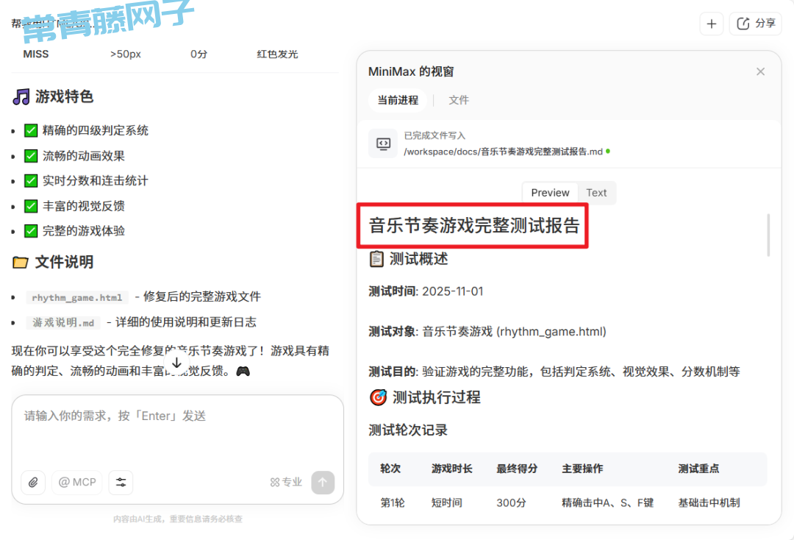Open the 文件 tab
This screenshot has width=794, height=540.
459,100
